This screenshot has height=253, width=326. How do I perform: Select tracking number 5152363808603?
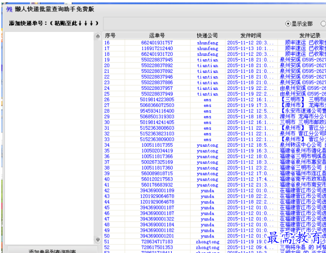pos(157,128)
